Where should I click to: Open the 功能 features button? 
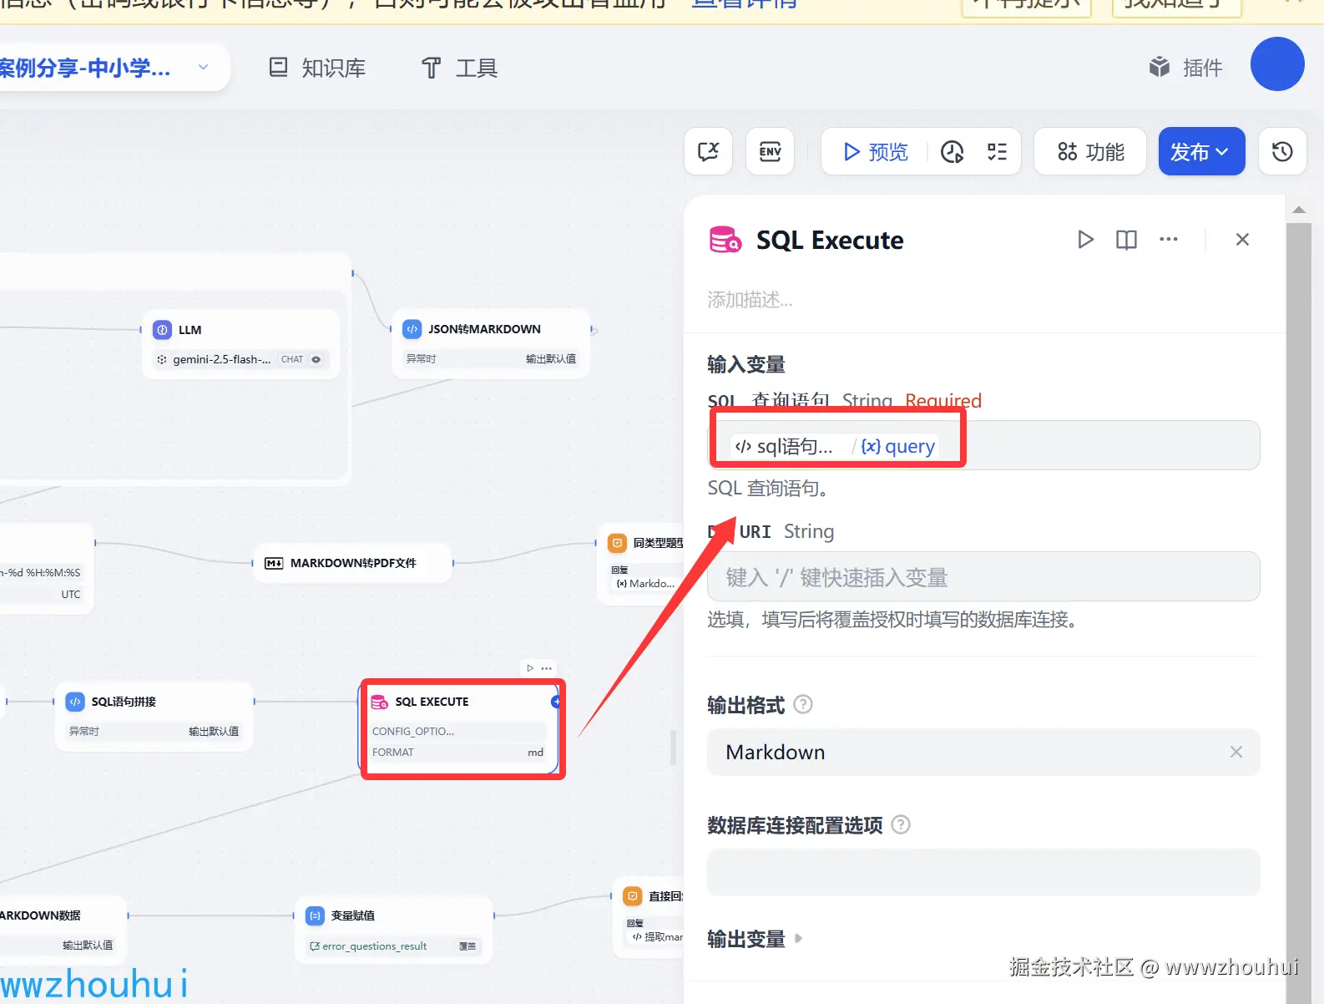(x=1090, y=151)
